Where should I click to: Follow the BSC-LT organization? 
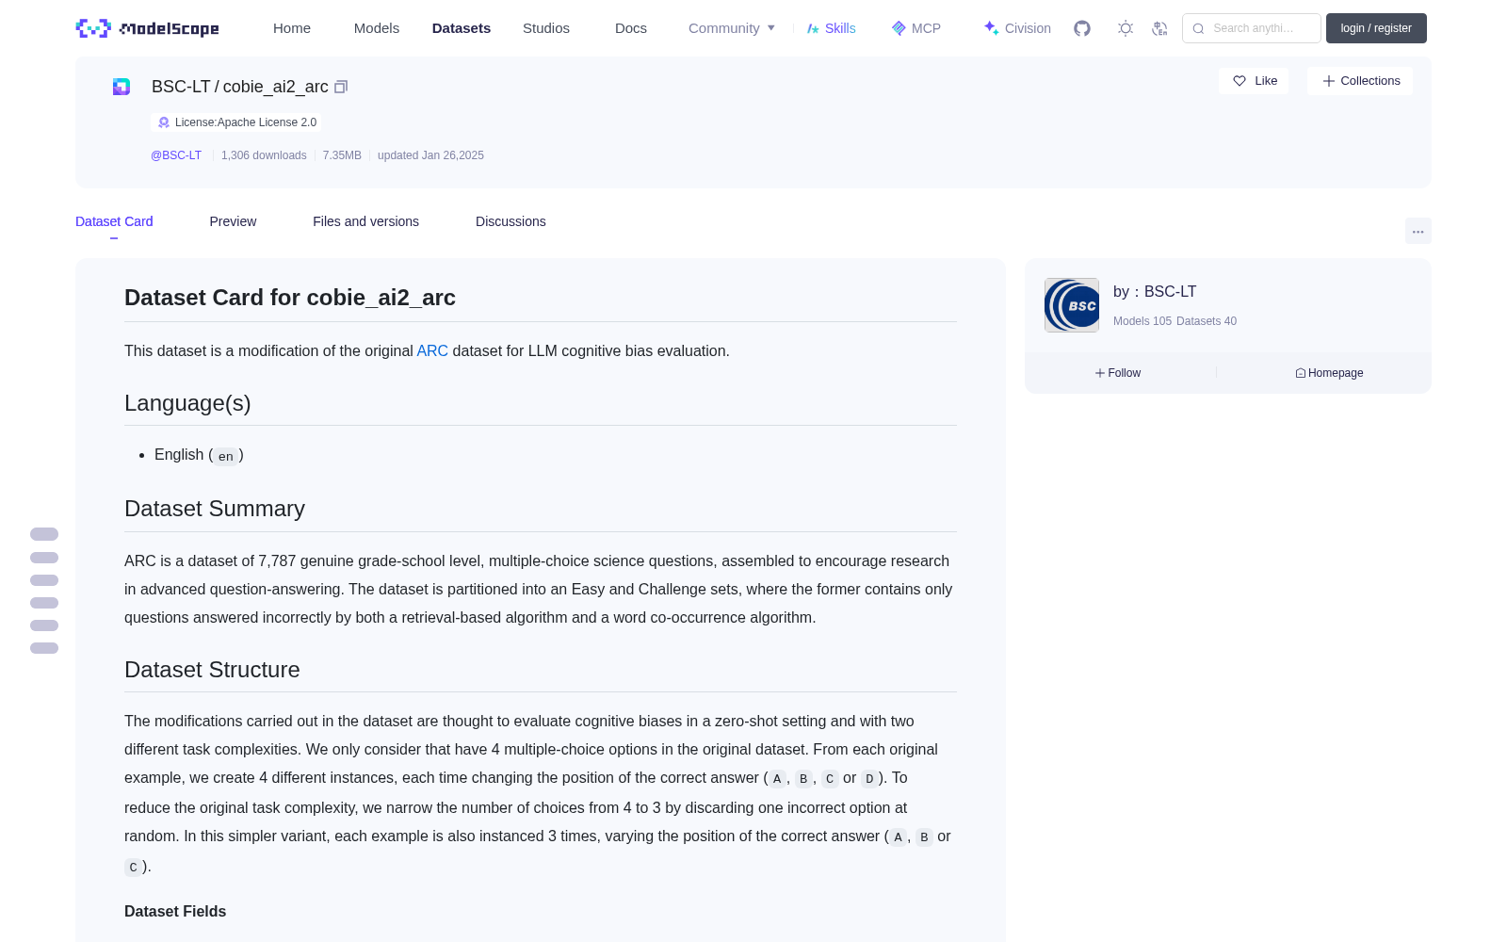tap(1118, 373)
